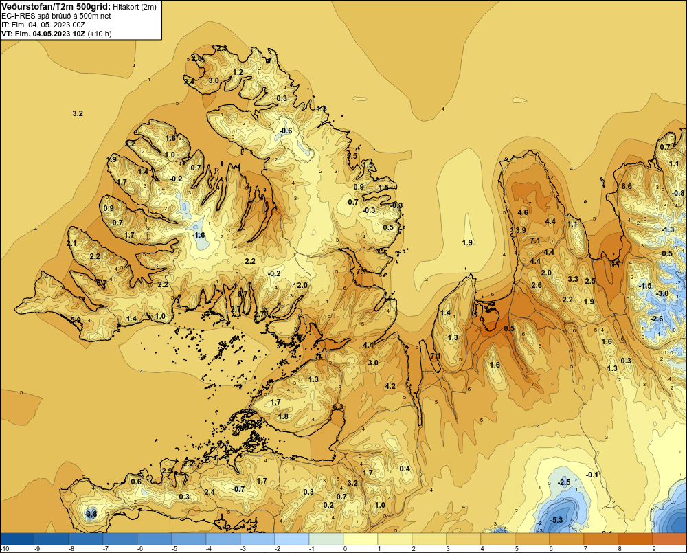The height and width of the screenshot is (553, 687).
Task: Click the 3.9 temperature value
Action: [521, 231]
